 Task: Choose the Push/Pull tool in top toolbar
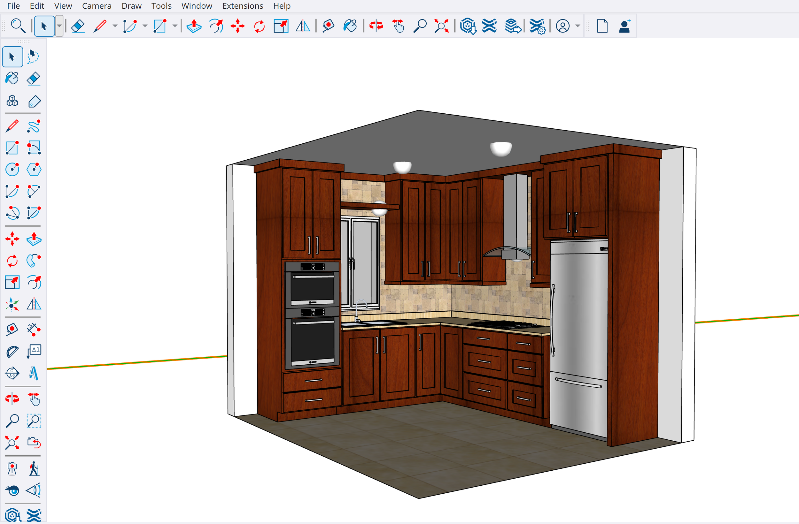pos(194,26)
